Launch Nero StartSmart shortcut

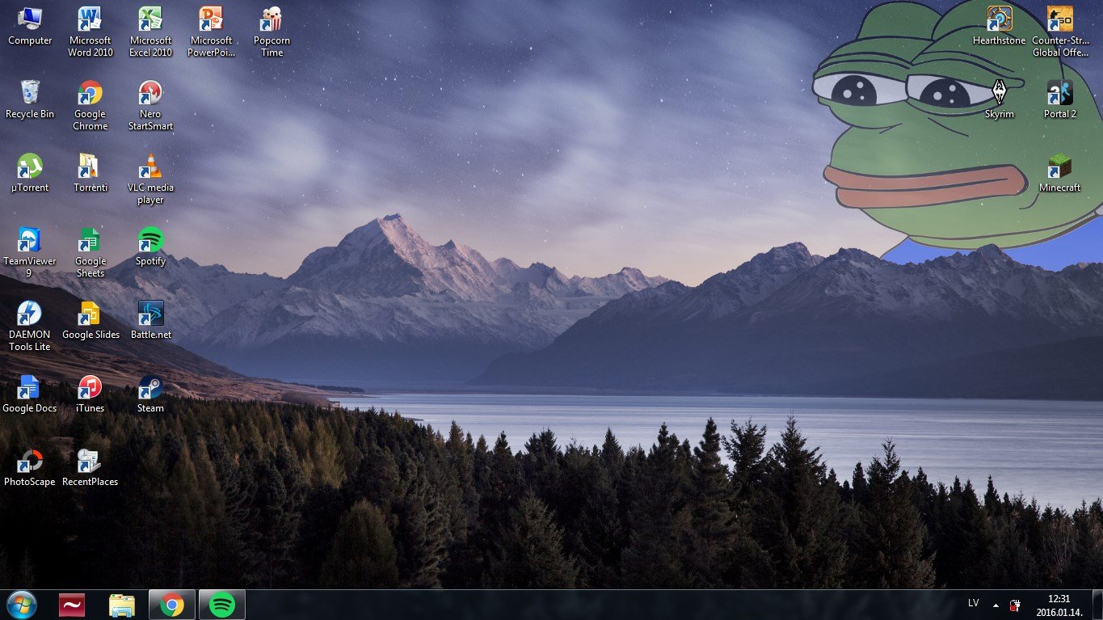[150, 105]
